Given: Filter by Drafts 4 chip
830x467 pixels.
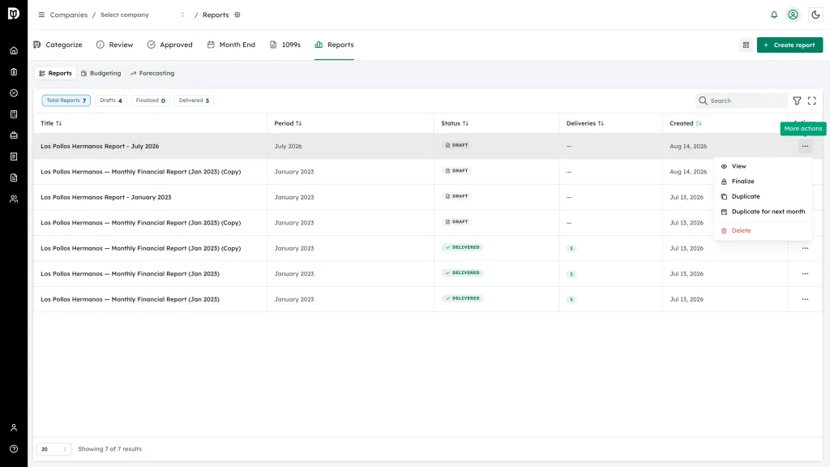Looking at the screenshot, I should tap(111, 101).
